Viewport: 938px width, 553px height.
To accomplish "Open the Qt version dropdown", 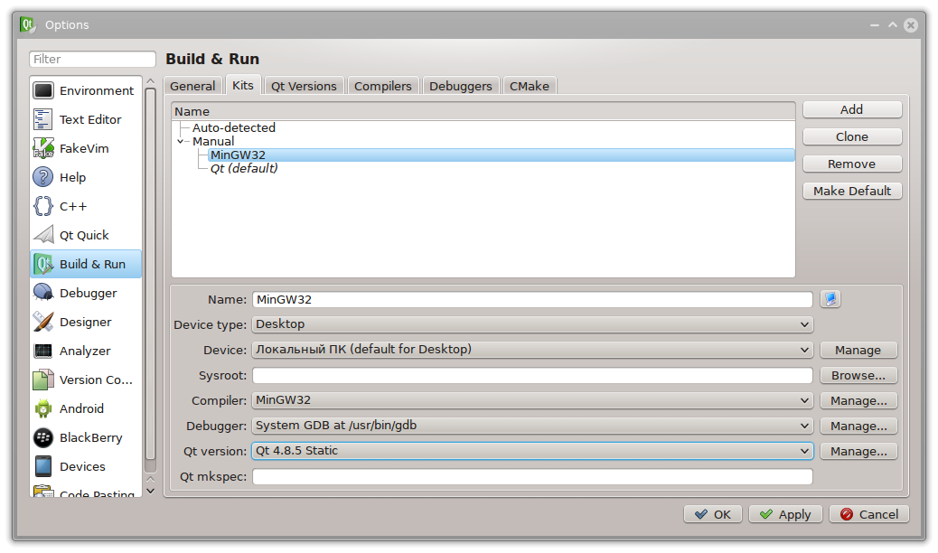I will coord(532,451).
